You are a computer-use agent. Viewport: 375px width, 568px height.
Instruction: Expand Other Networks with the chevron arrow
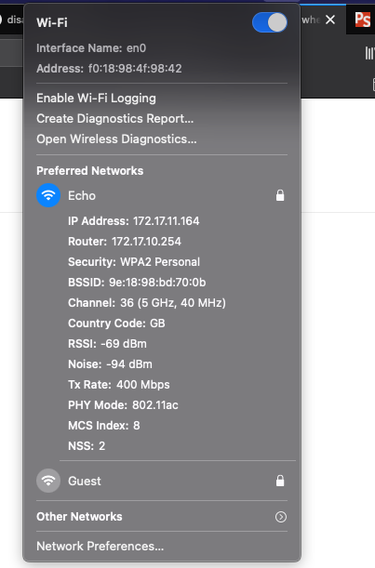point(281,517)
